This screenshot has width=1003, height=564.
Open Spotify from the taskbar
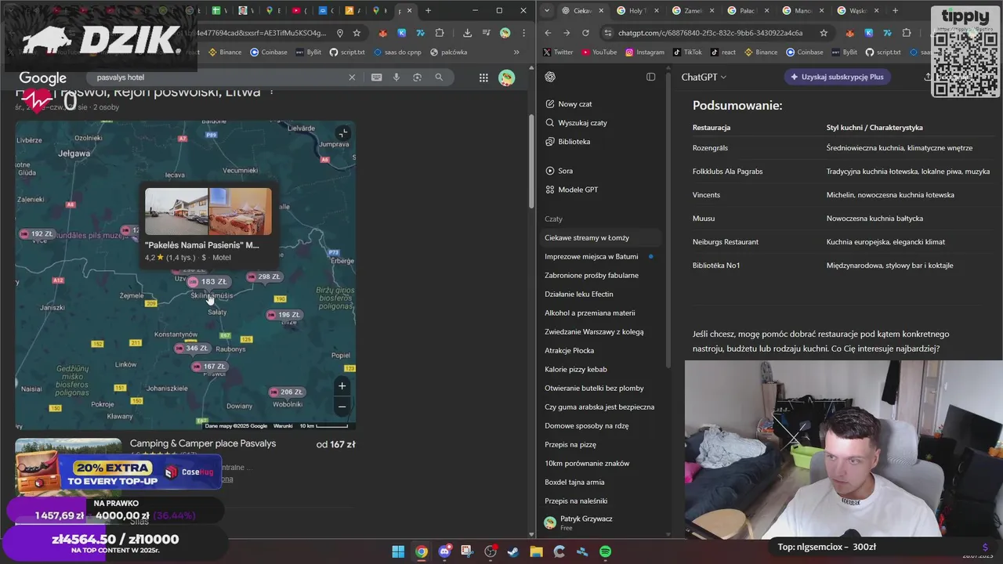(x=605, y=552)
